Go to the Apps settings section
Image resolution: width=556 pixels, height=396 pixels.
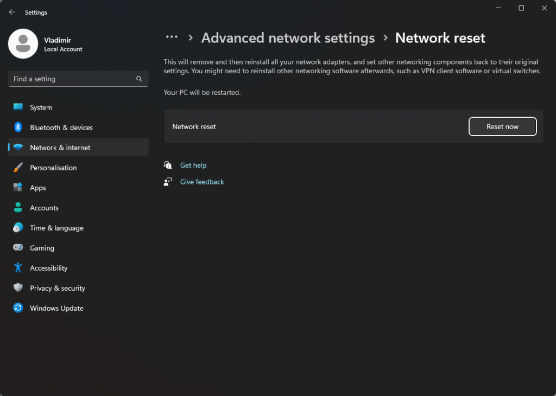click(38, 188)
